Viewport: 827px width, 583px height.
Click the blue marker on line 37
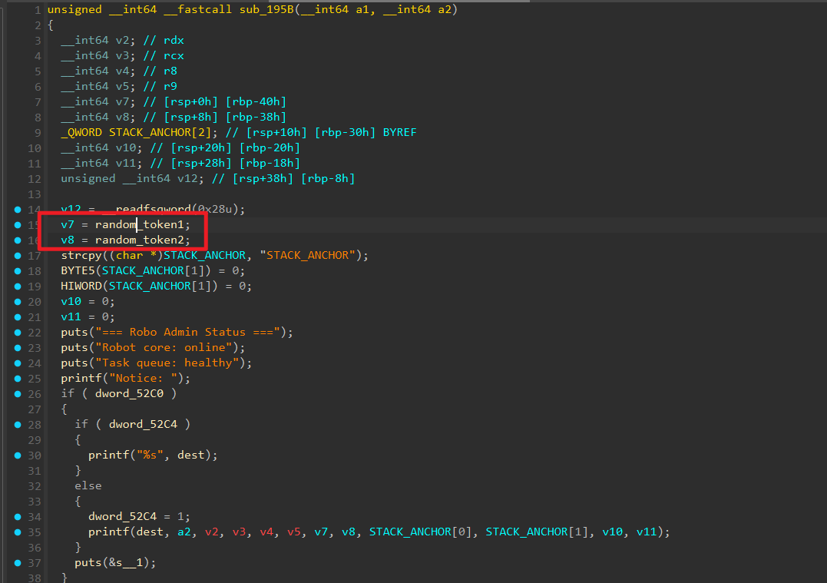point(17,562)
